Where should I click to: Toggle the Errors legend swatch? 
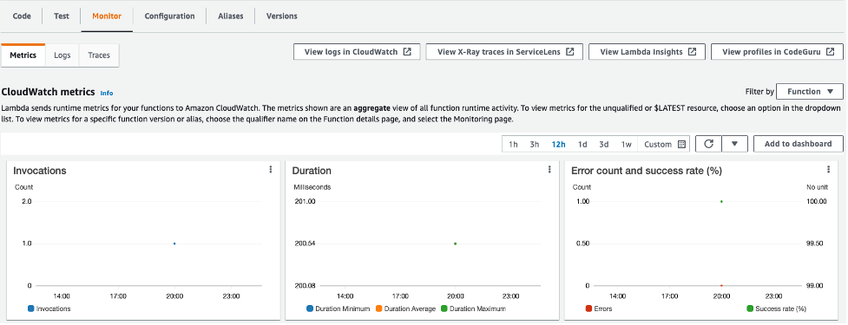[589, 309]
